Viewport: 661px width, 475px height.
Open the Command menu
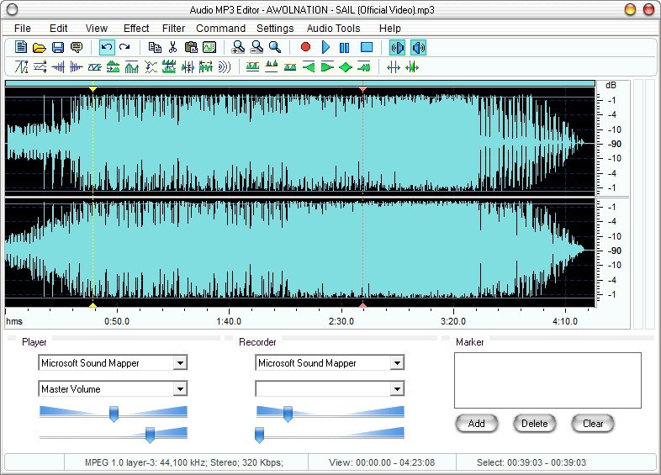tap(220, 29)
